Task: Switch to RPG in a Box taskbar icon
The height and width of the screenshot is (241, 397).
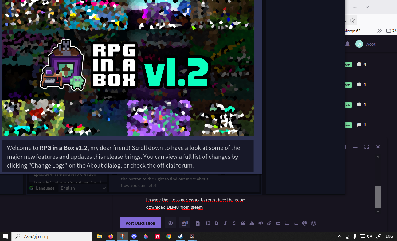Action: click(x=192, y=236)
